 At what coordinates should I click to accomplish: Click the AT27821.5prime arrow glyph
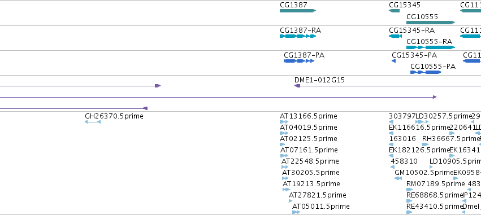pos(291,201)
